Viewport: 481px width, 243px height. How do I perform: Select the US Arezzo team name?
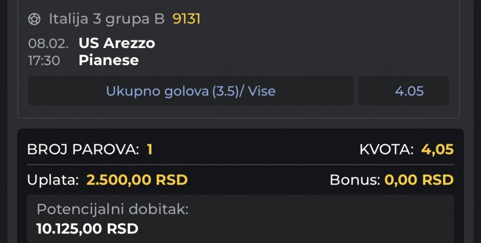tap(117, 43)
